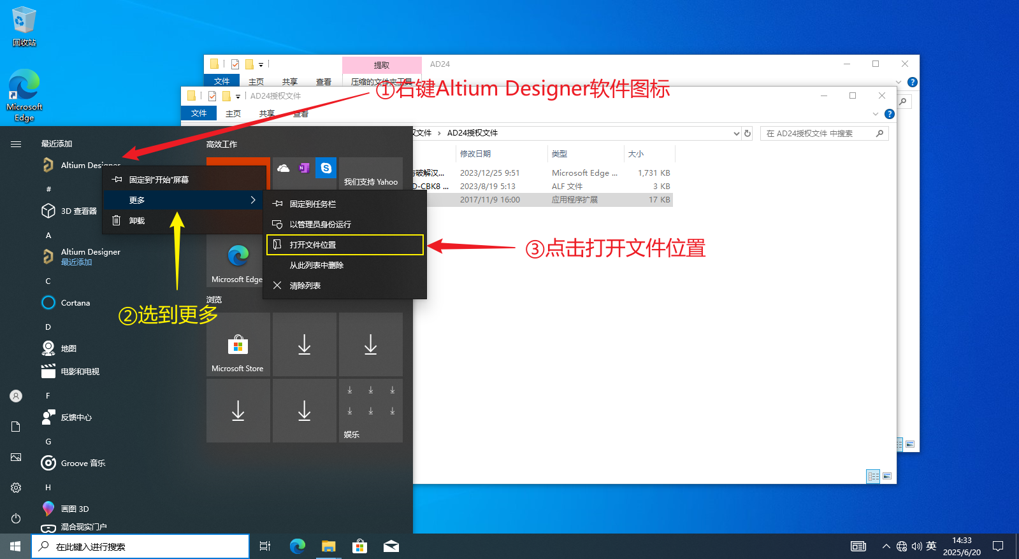Open Microsoft Edge desktop shortcut
Image resolution: width=1019 pixels, height=559 pixels.
[x=24, y=96]
